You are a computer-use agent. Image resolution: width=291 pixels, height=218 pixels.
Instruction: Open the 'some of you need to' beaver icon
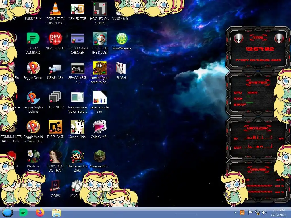(100, 68)
